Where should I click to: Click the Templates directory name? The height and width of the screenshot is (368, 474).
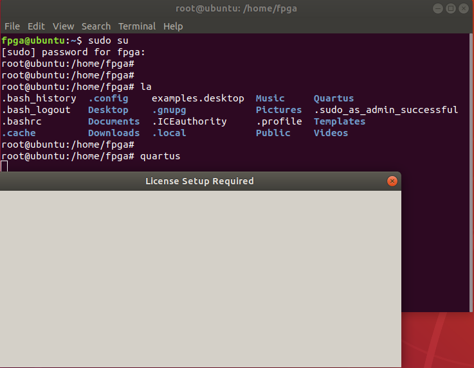pyautogui.click(x=340, y=121)
